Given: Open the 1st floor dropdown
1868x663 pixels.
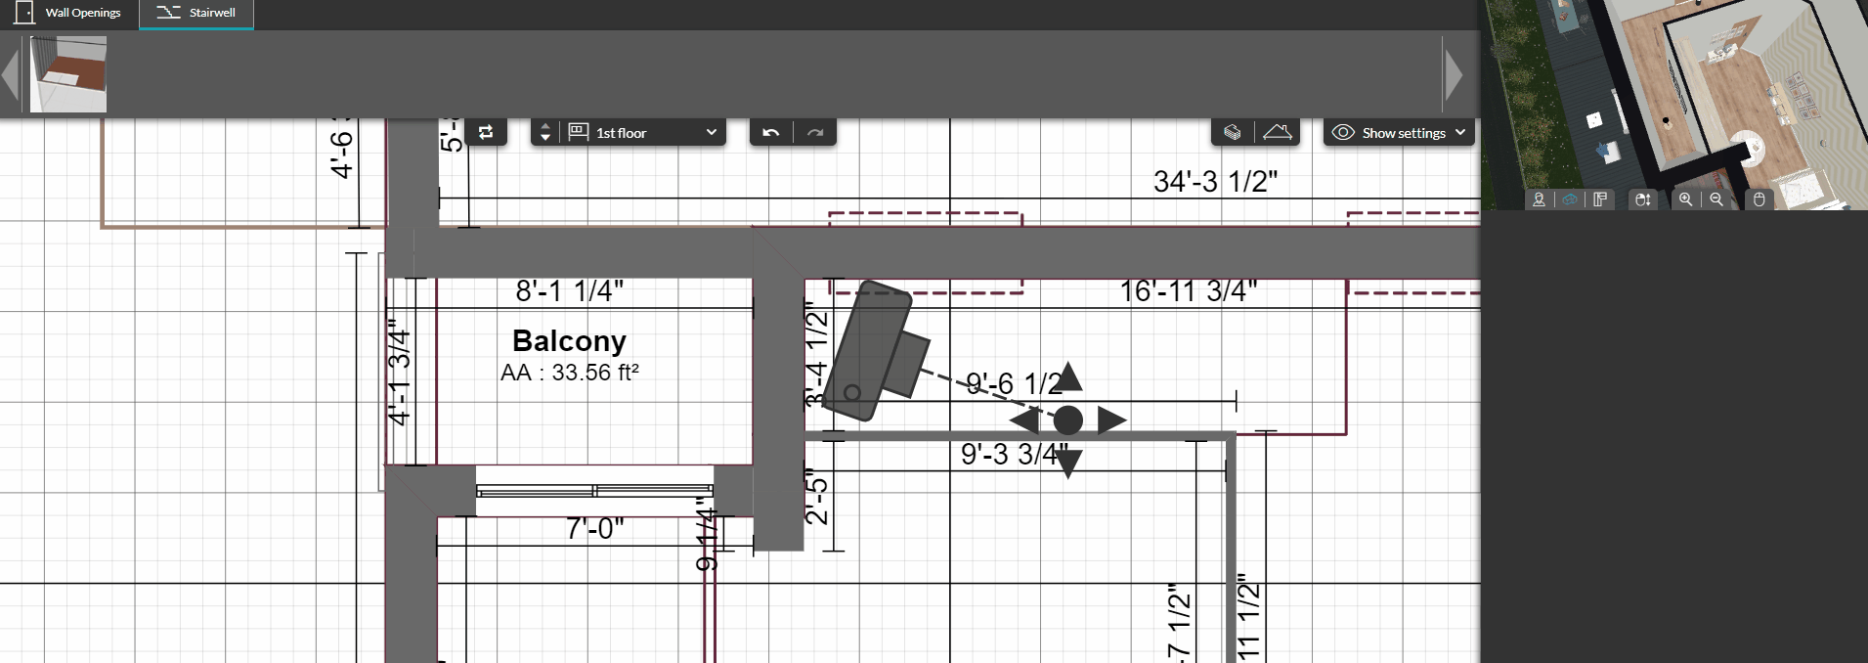Looking at the screenshot, I should [x=645, y=133].
